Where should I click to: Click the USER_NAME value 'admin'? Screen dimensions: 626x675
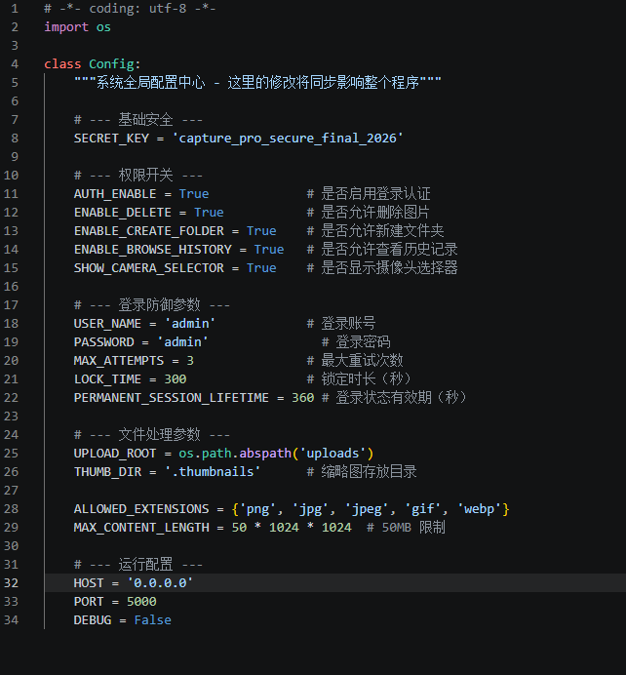(189, 324)
